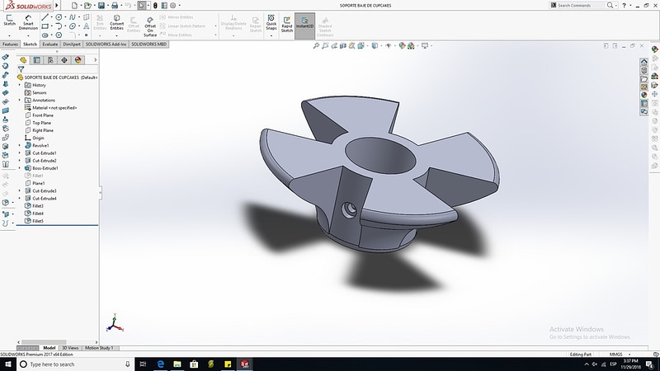The image size is (660, 371).
Task: Enable Rapid Sketch
Action: click(286, 25)
